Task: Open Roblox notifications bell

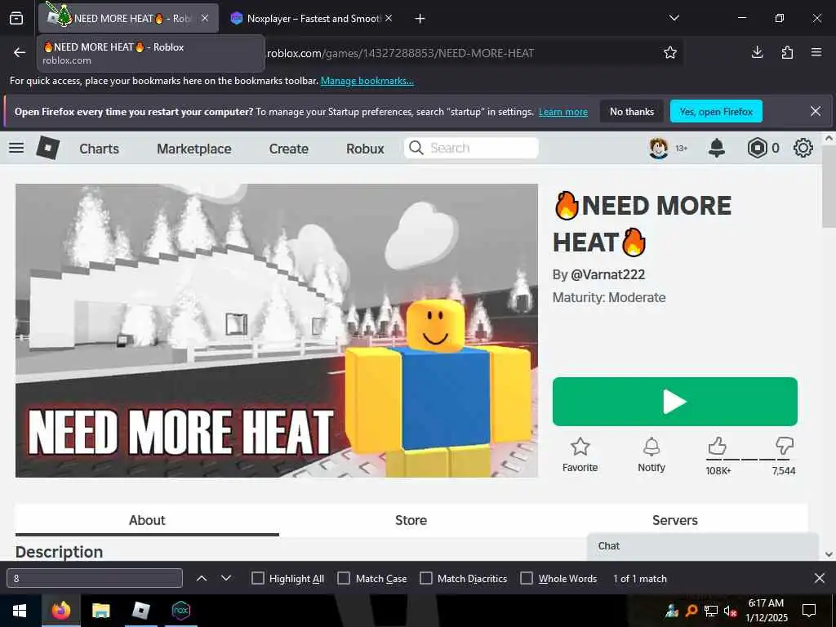Action: [717, 148]
